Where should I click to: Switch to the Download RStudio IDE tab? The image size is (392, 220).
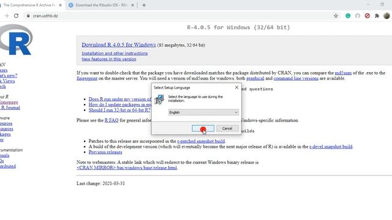[101, 5]
